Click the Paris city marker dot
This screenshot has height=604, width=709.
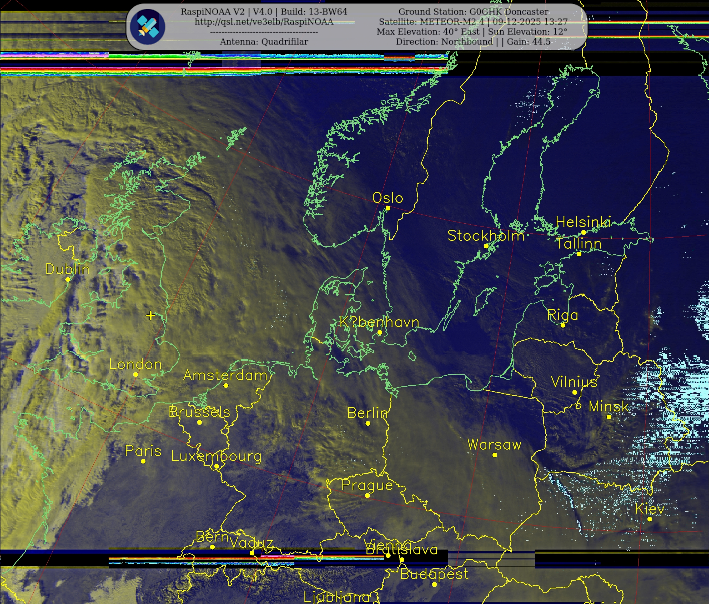pos(143,461)
